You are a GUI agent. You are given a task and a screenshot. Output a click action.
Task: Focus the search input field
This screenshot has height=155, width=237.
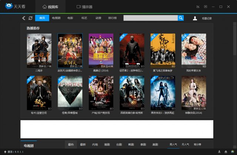[x=151, y=18]
